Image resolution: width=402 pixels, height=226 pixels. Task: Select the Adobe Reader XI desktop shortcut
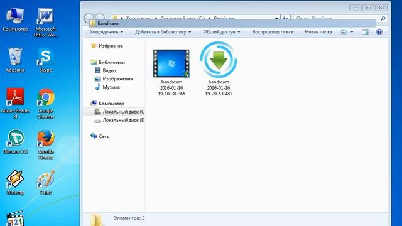(x=15, y=104)
